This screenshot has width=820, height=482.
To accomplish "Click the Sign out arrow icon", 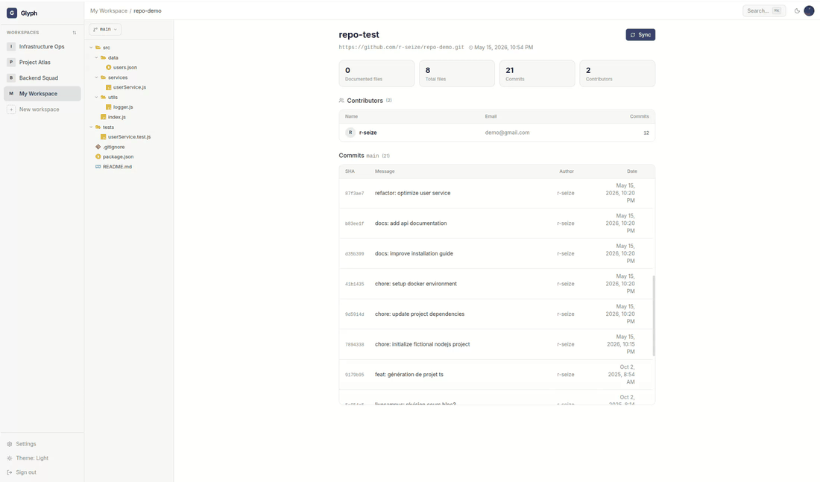I will pyautogui.click(x=10, y=472).
